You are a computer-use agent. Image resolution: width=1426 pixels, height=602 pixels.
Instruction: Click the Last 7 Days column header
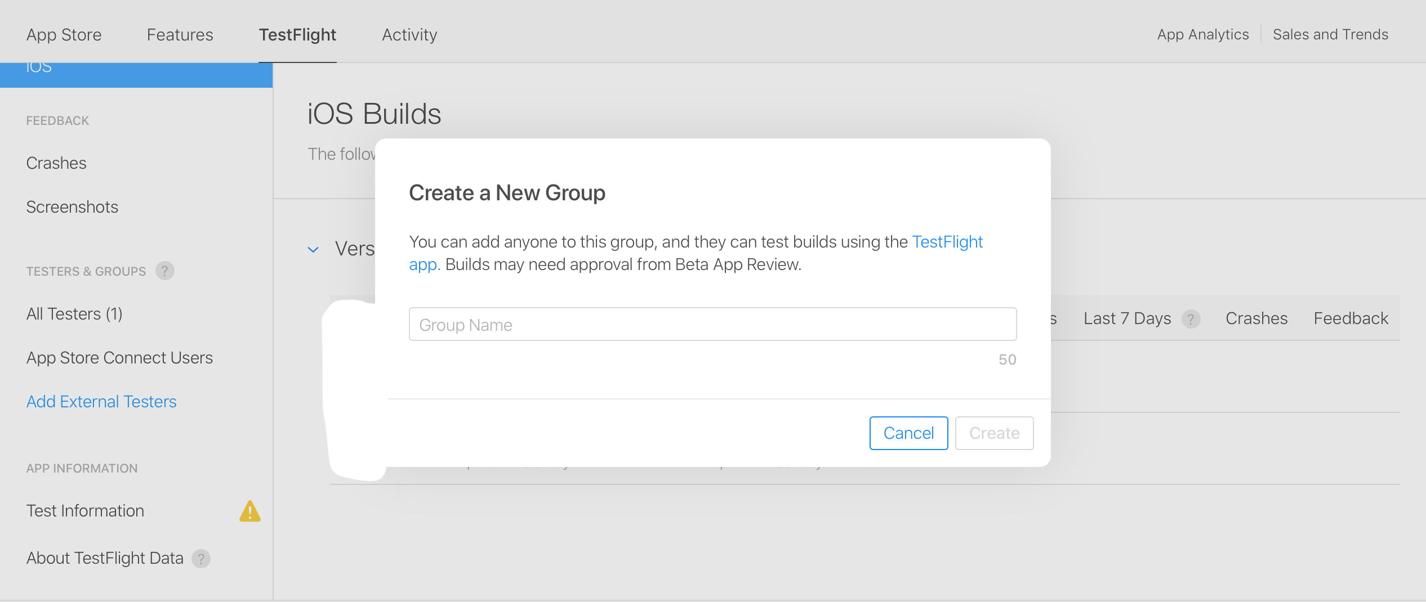(1127, 318)
